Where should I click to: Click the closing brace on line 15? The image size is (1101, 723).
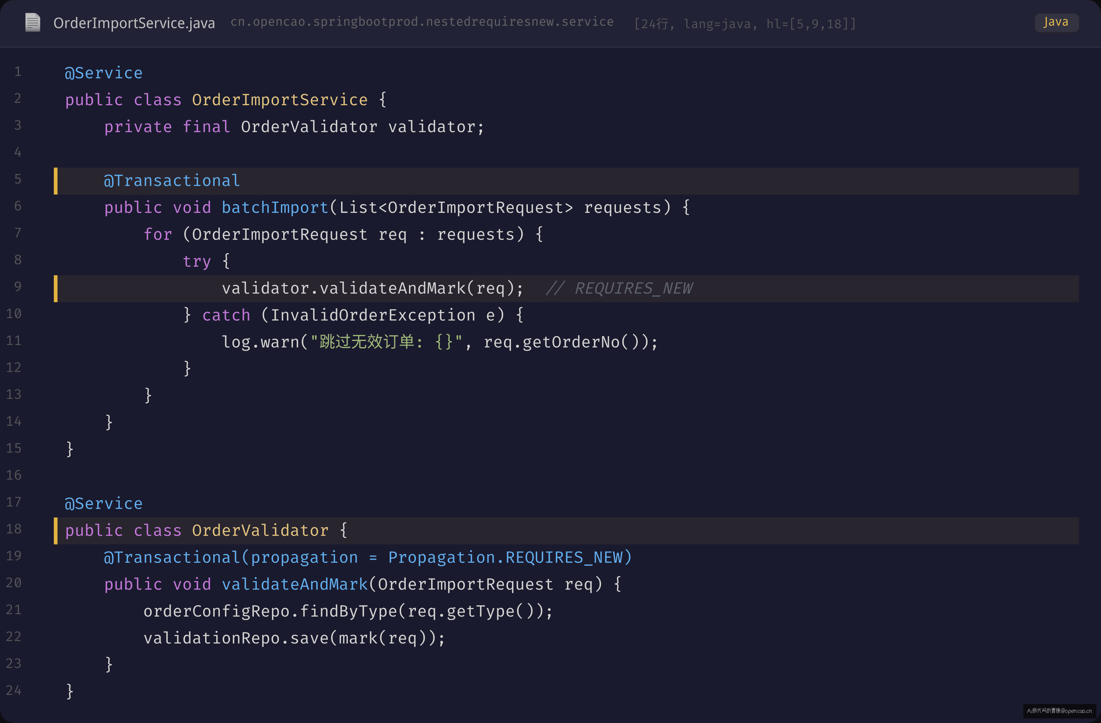click(x=69, y=449)
